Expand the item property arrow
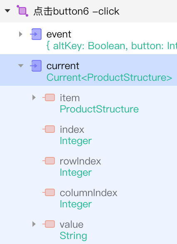The height and width of the screenshot is (244, 177). coord(34,97)
